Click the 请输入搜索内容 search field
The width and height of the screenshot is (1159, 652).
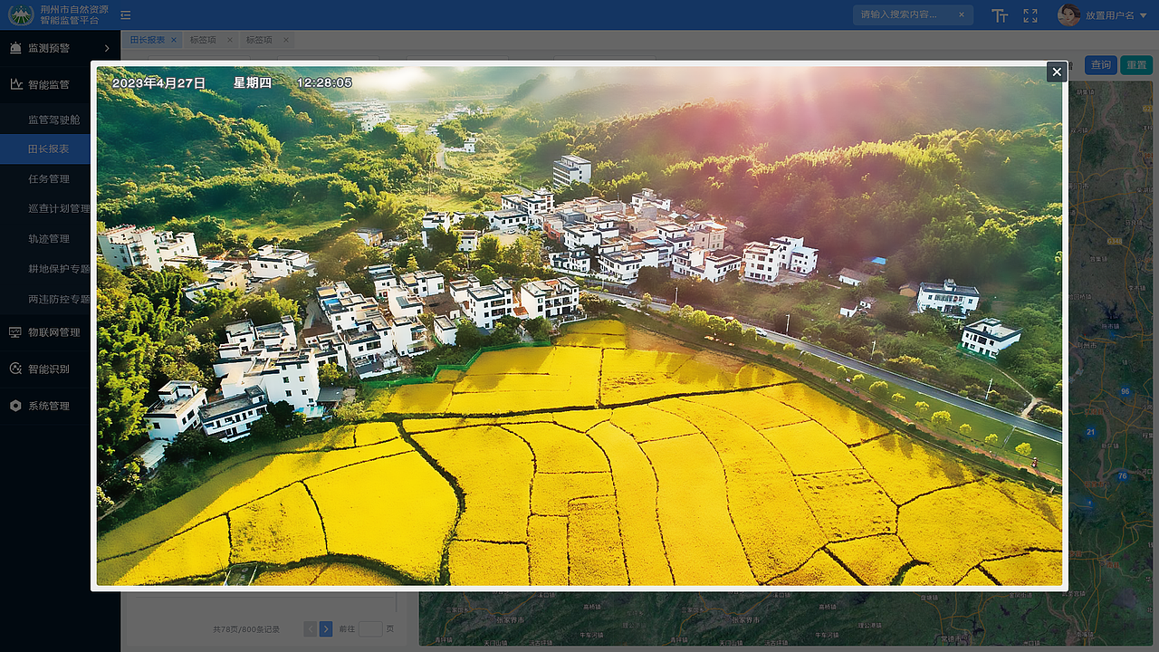(913, 14)
